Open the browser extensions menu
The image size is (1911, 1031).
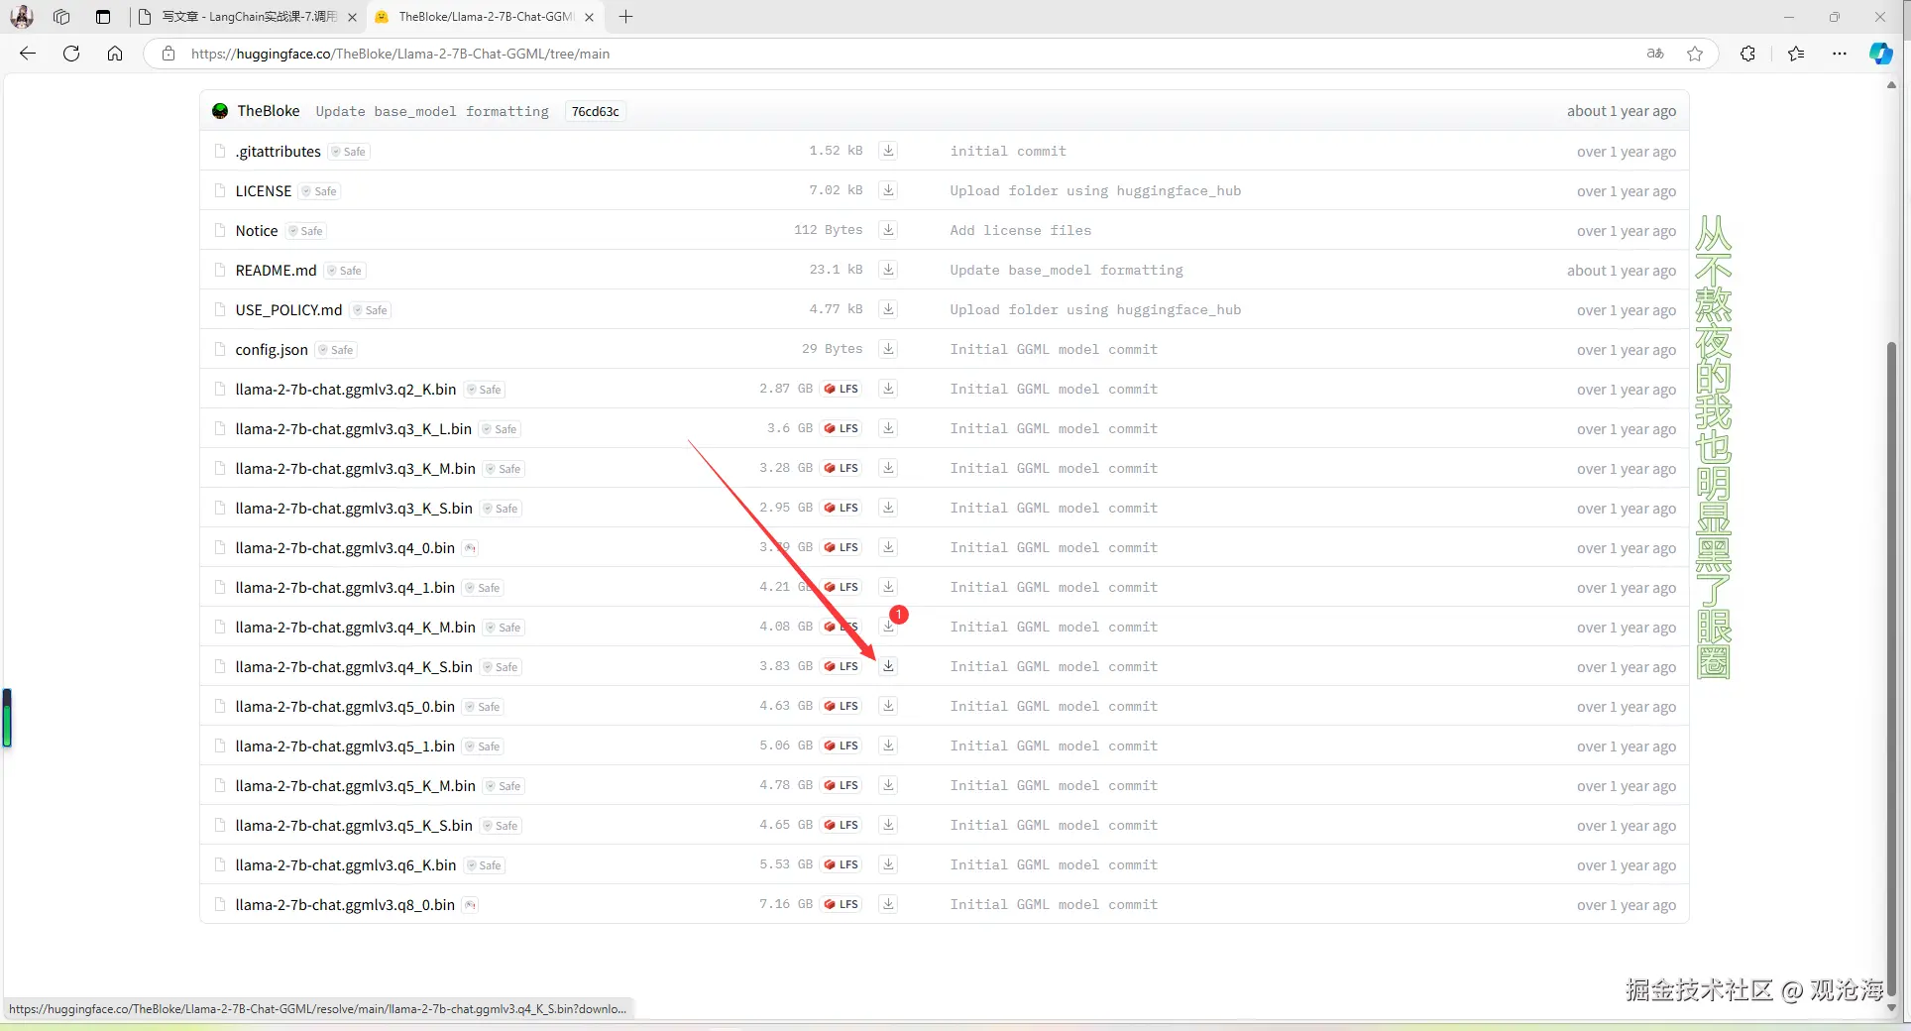1747,54
